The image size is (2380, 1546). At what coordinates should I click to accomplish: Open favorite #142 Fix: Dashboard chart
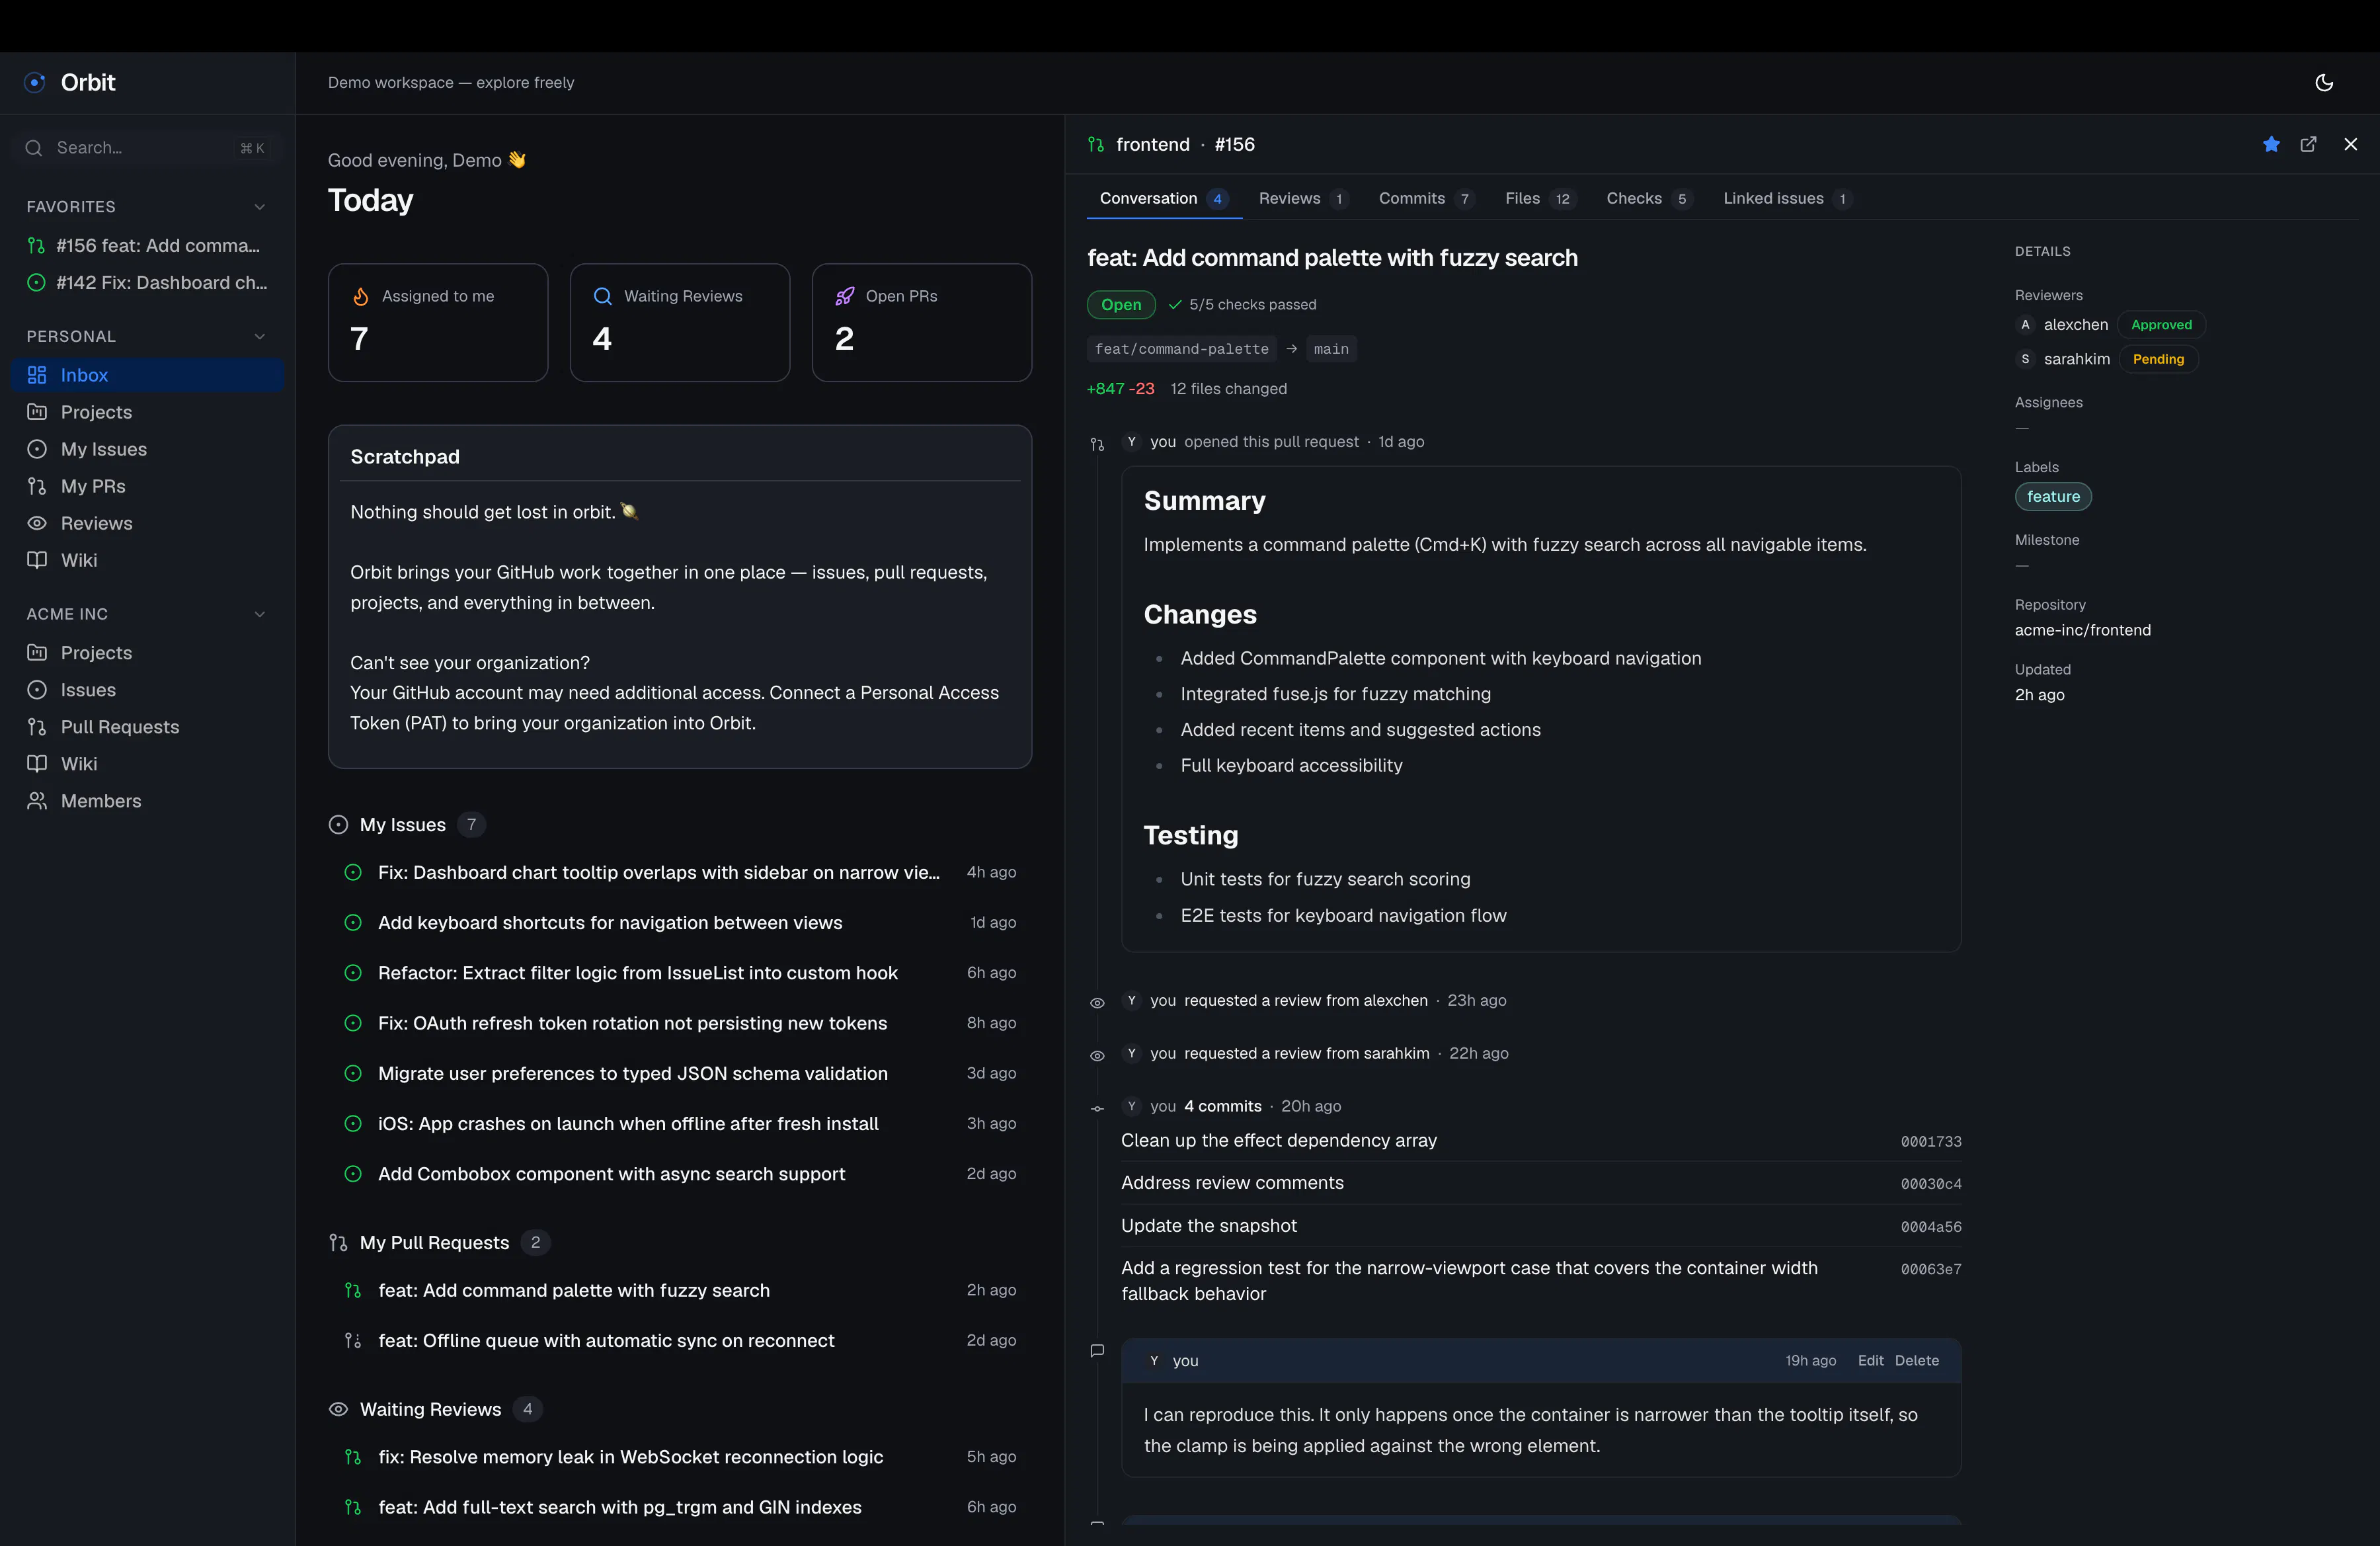point(147,282)
